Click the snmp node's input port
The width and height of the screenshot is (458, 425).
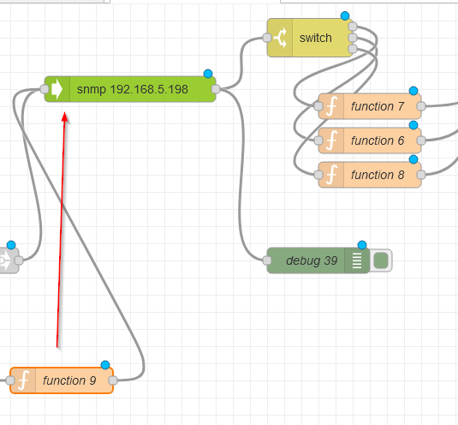(45, 89)
